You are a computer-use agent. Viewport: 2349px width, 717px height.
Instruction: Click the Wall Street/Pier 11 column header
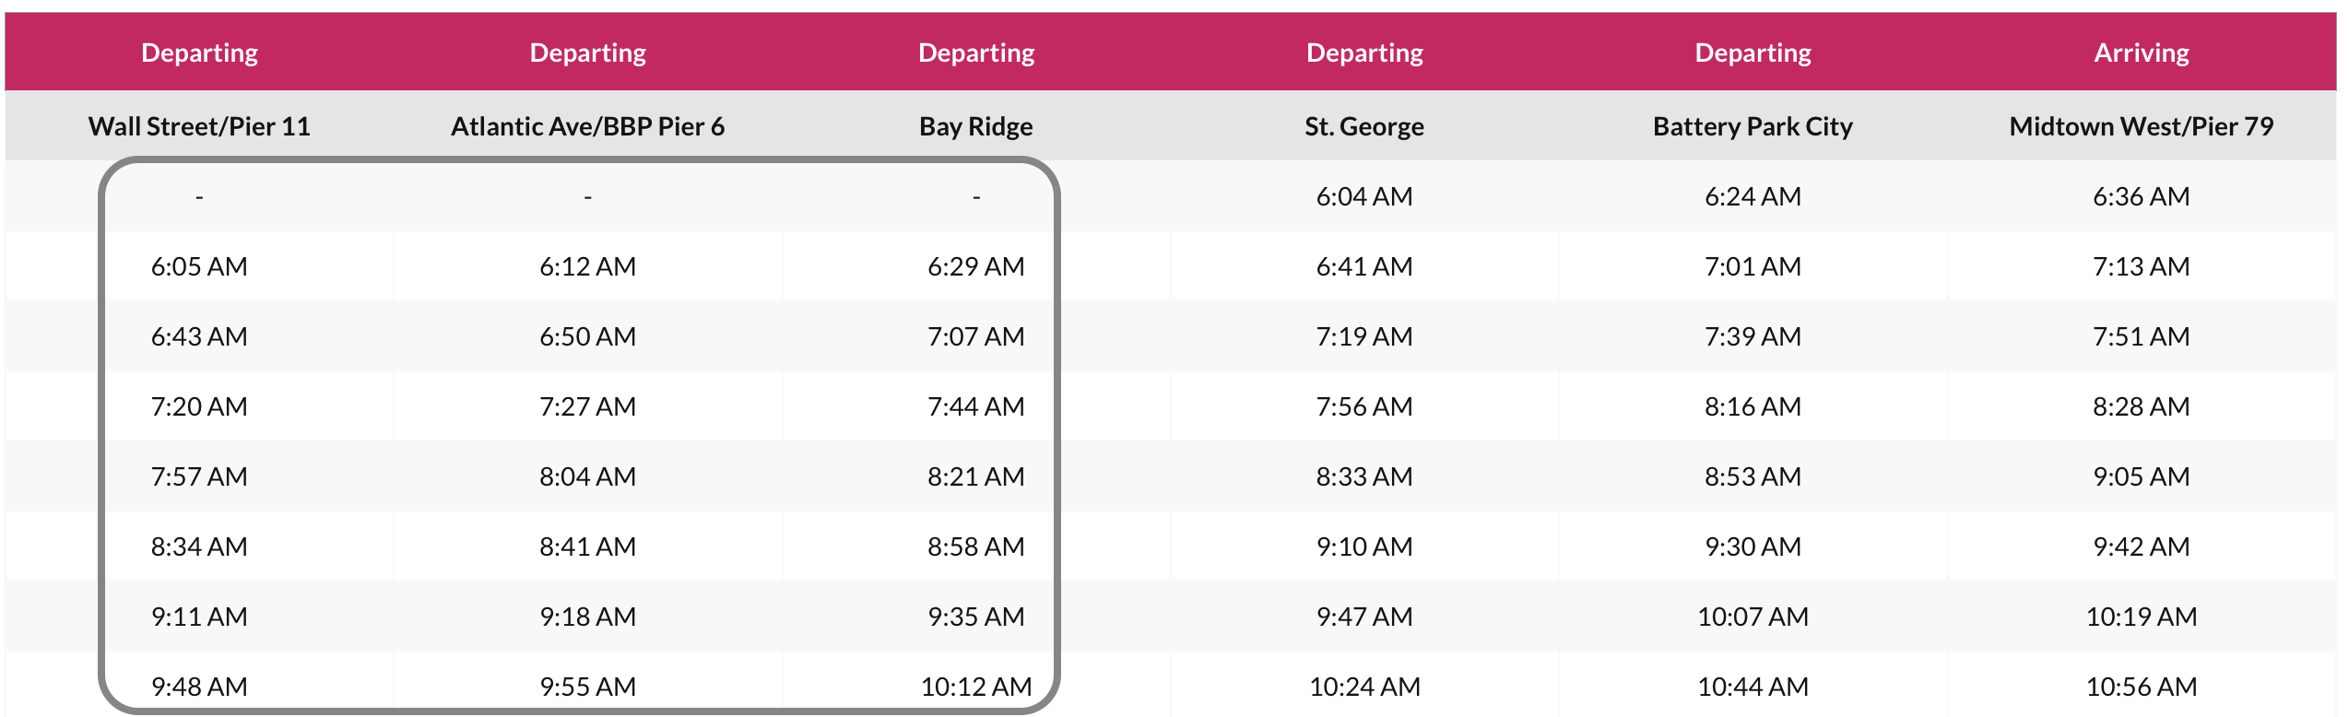[199, 126]
